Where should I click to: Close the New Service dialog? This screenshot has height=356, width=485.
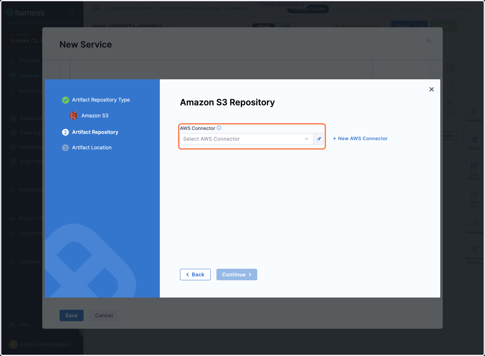coord(429,40)
